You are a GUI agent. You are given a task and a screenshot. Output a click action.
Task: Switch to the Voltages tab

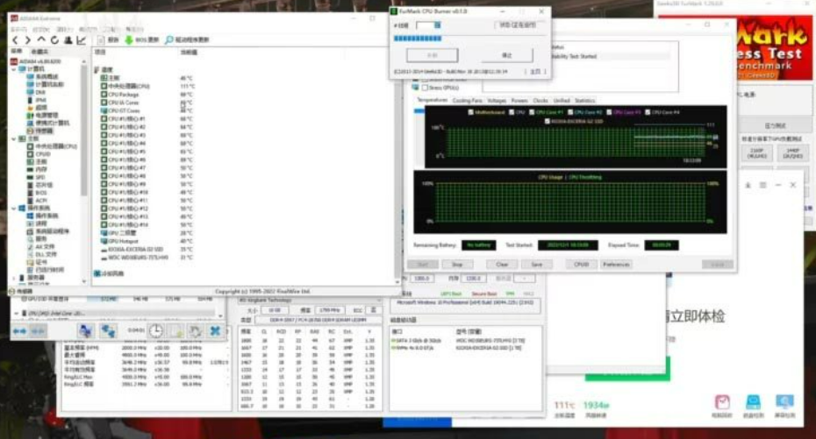[497, 100]
